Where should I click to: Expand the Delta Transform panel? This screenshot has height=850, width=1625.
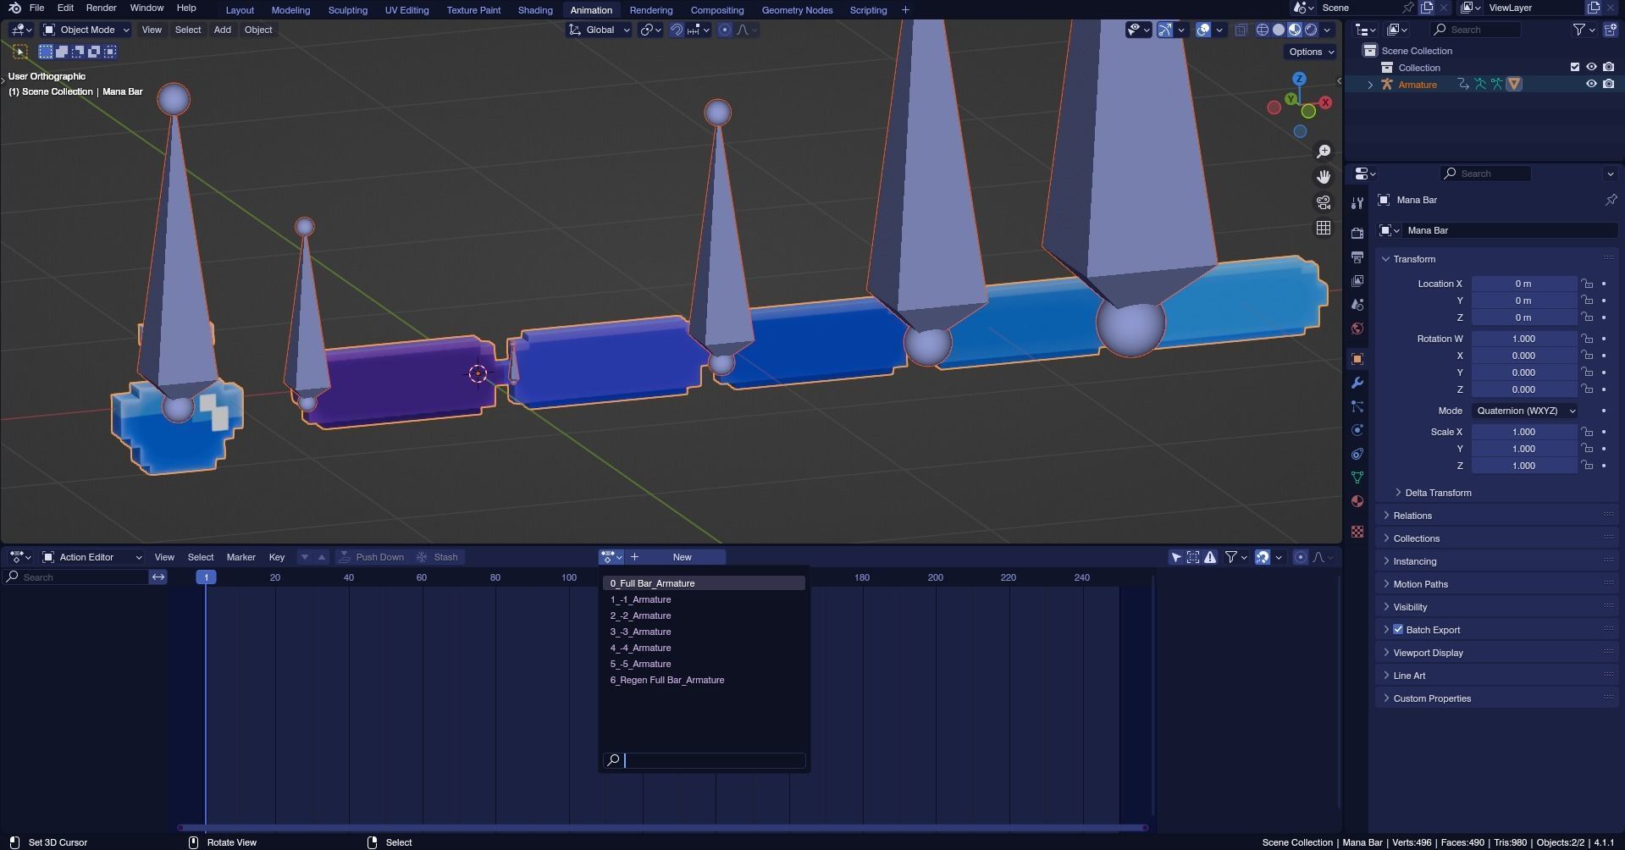1437,493
